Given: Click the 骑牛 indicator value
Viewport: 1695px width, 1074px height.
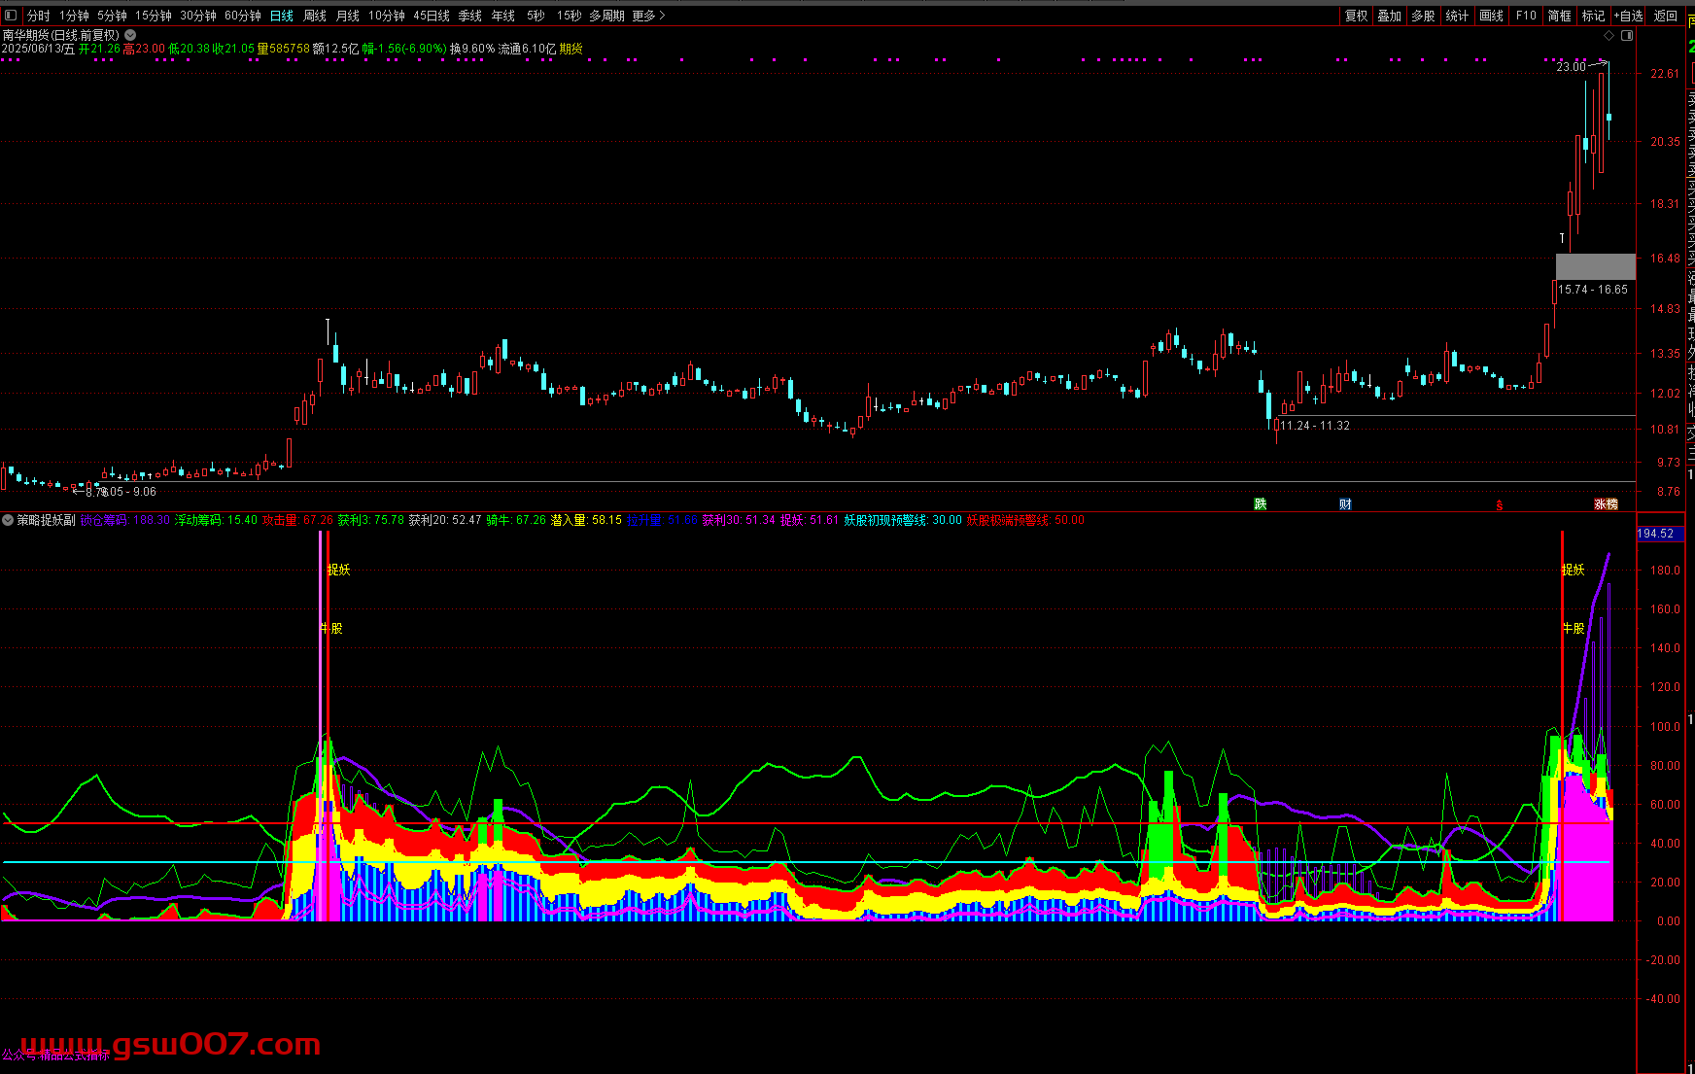Looking at the screenshot, I should coord(516,520).
